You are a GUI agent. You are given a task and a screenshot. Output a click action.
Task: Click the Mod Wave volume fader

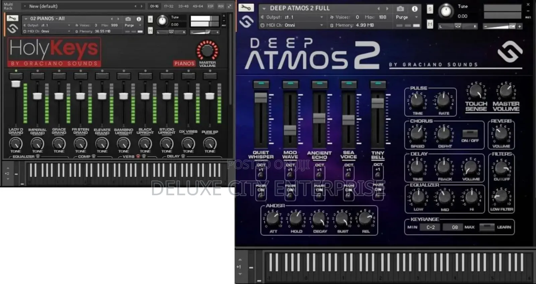coord(290,130)
